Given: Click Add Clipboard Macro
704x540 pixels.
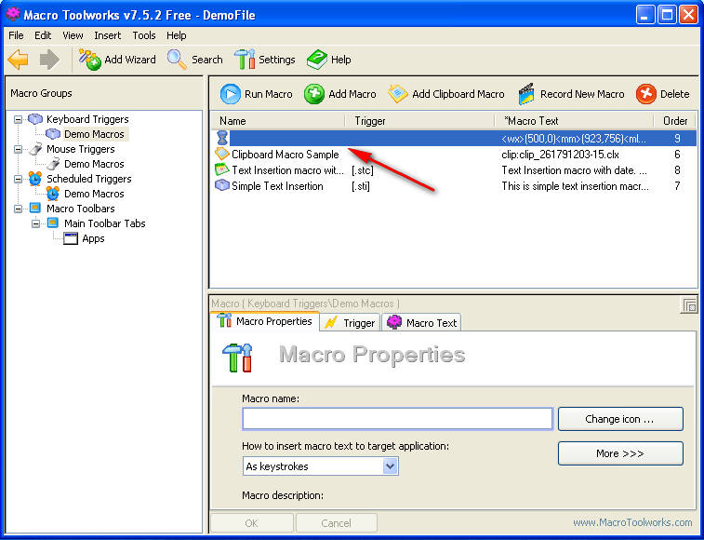Looking at the screenshot, I should coord(445,94).
